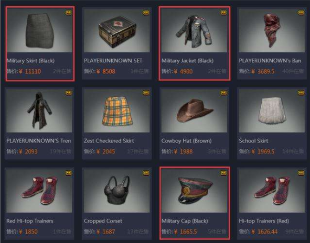Click PUBG badge on Cropped Corset card
310x243 pixels.
click(146, 173)
